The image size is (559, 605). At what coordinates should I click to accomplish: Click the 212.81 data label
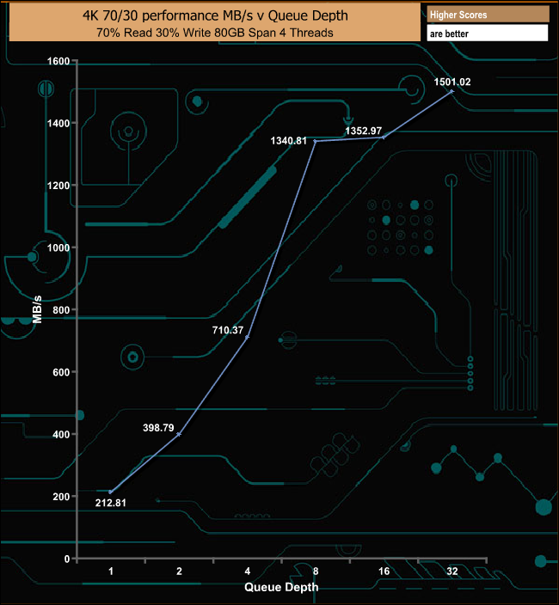[111, 503]
